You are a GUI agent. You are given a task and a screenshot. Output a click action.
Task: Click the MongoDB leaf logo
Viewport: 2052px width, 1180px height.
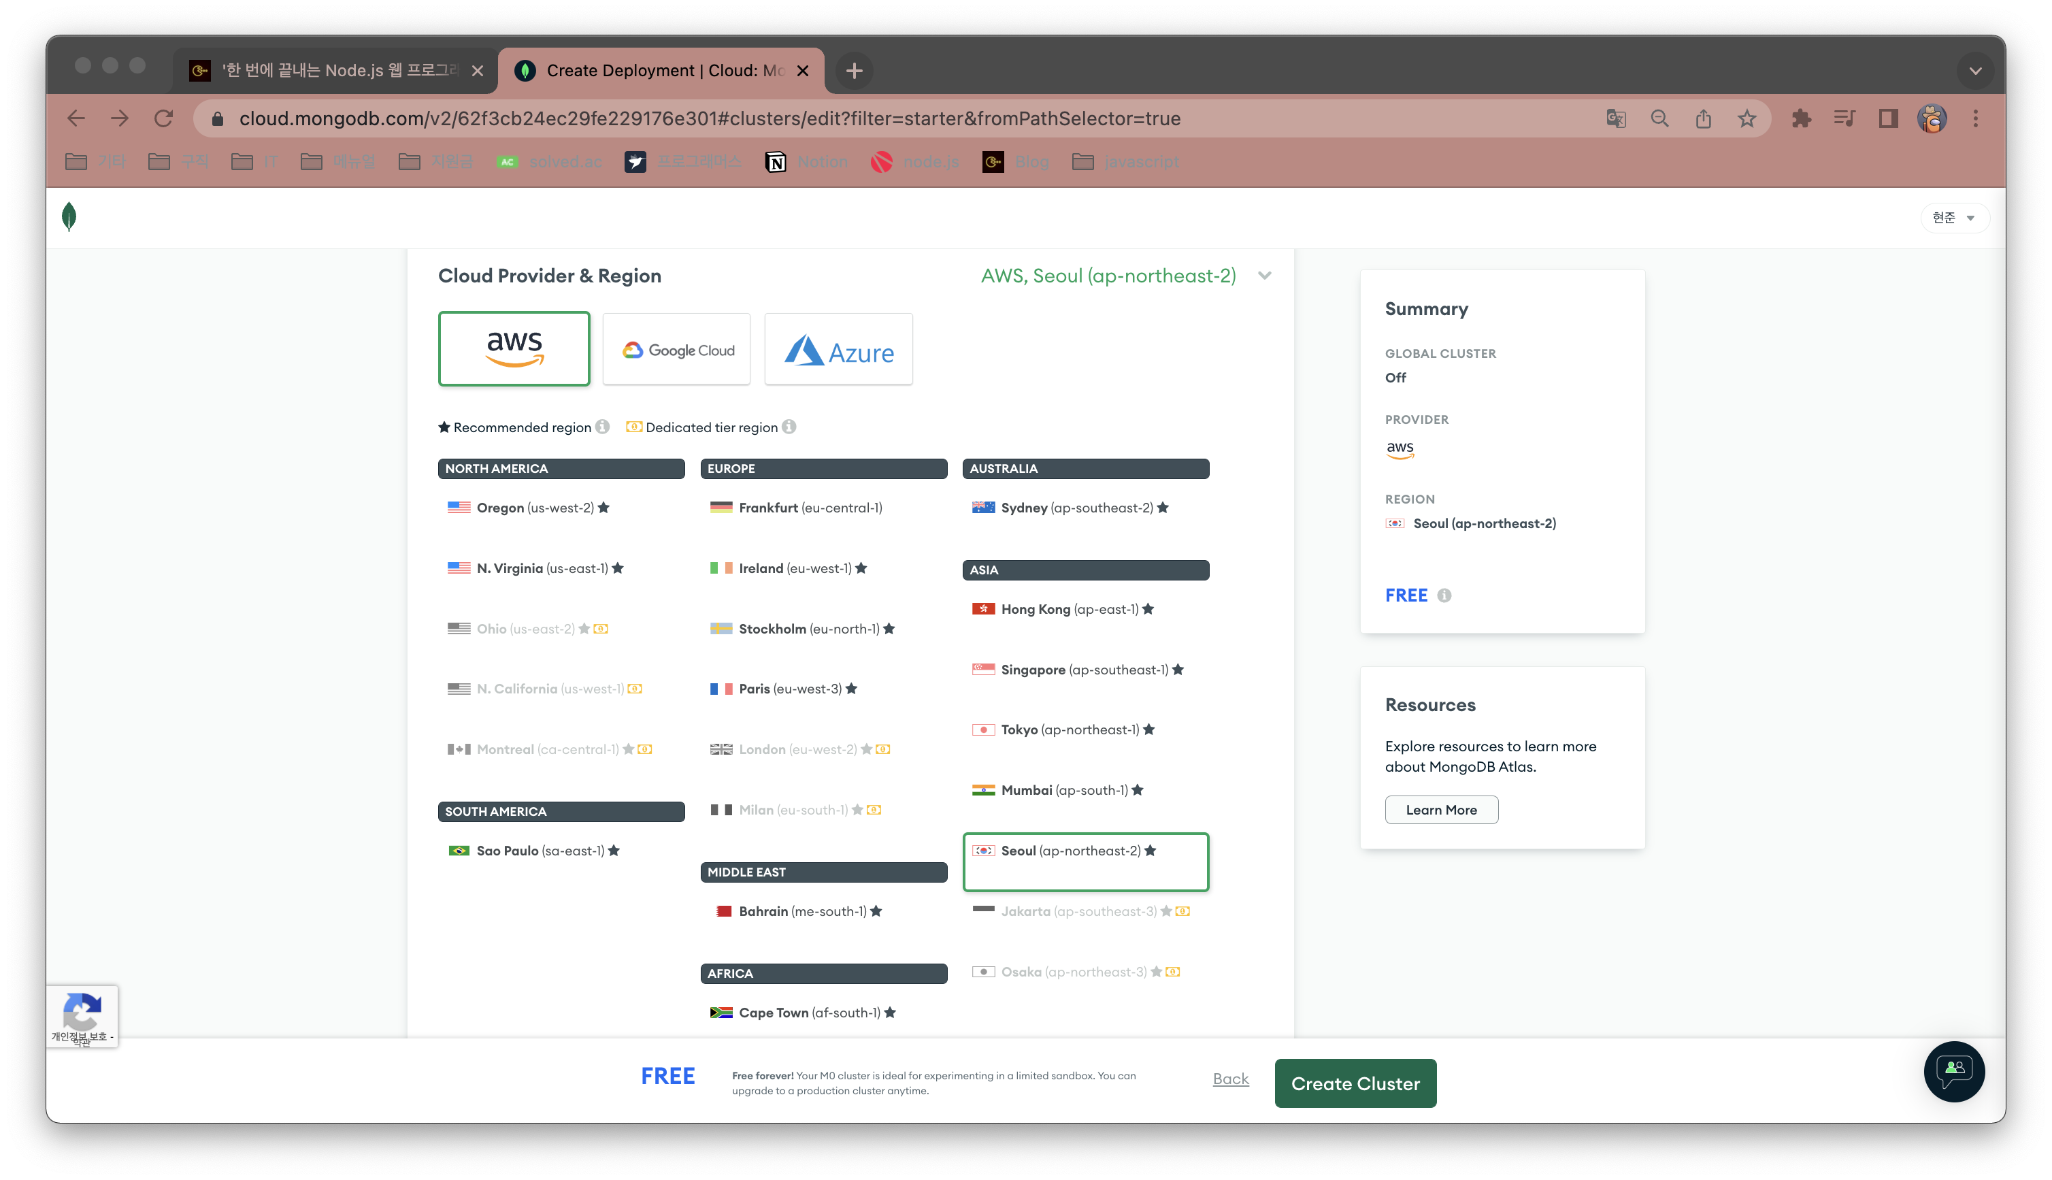[69, 216]
